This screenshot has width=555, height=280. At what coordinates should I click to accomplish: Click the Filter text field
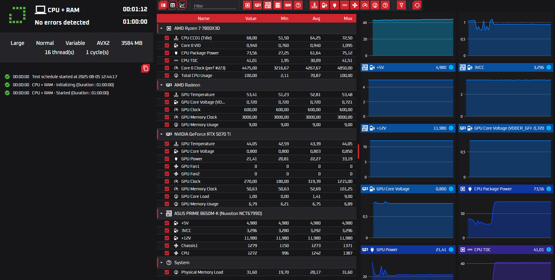[215, 6]
